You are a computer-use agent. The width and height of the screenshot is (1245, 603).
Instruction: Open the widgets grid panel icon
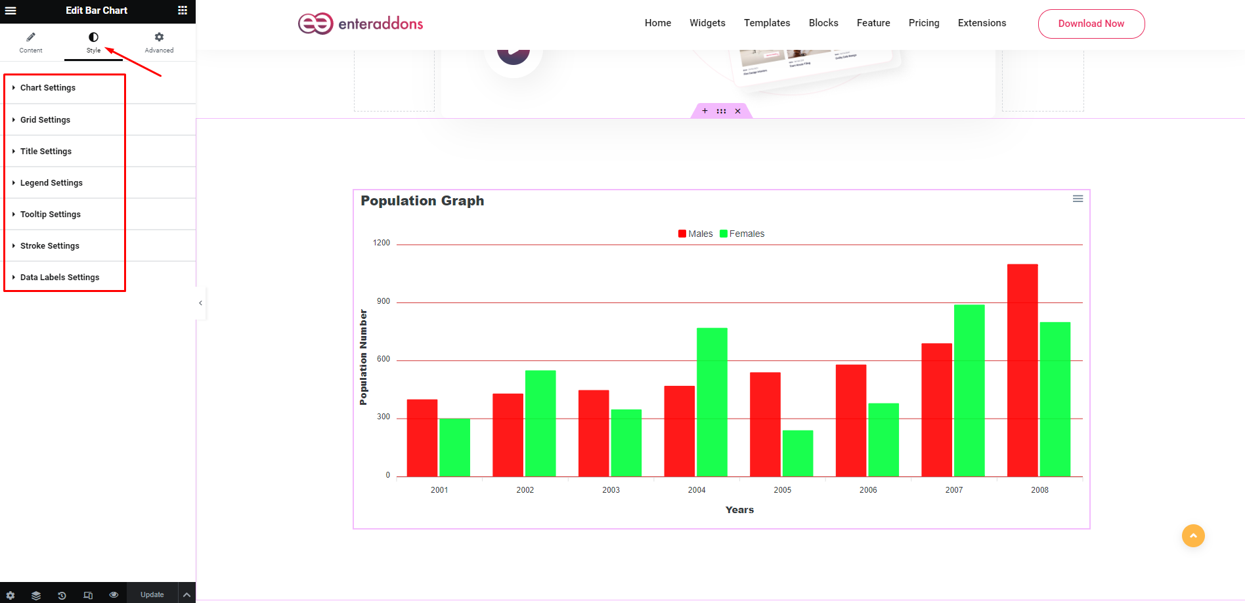183,10
